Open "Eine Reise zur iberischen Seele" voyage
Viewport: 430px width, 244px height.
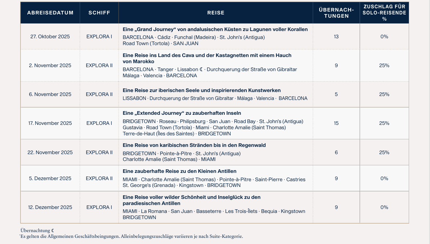(202, 90)
